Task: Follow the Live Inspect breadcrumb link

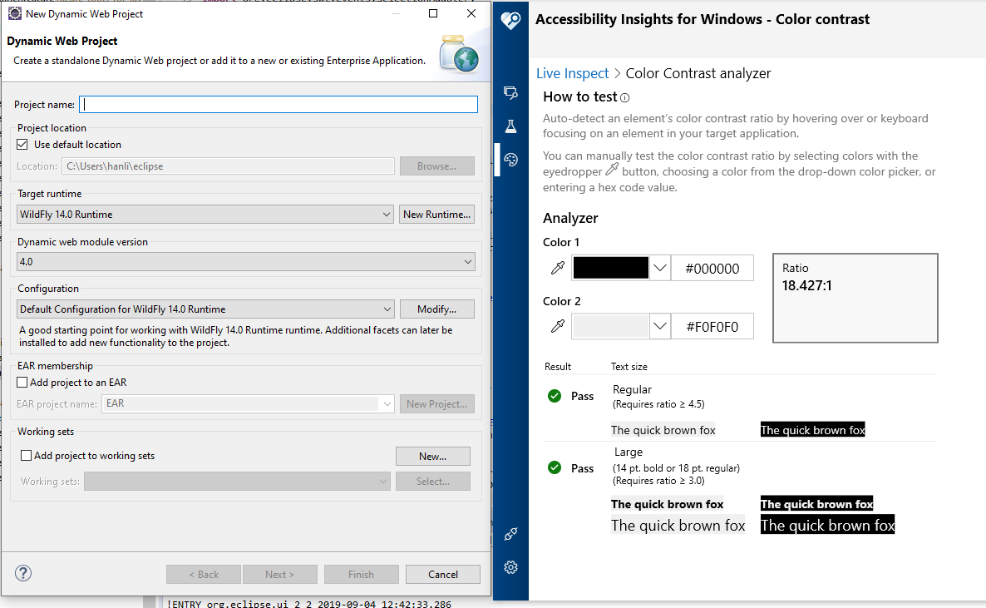Action: pyautogui.click(x=572, y=73)
